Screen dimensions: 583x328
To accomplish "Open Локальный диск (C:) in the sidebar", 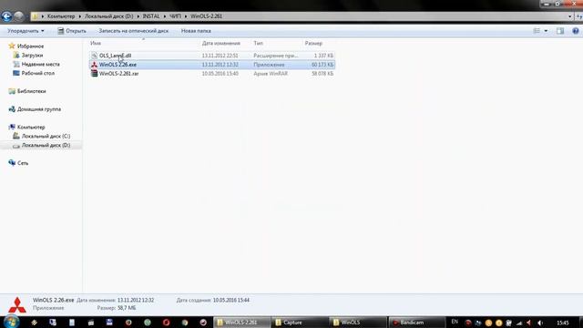I will [46, 136].
